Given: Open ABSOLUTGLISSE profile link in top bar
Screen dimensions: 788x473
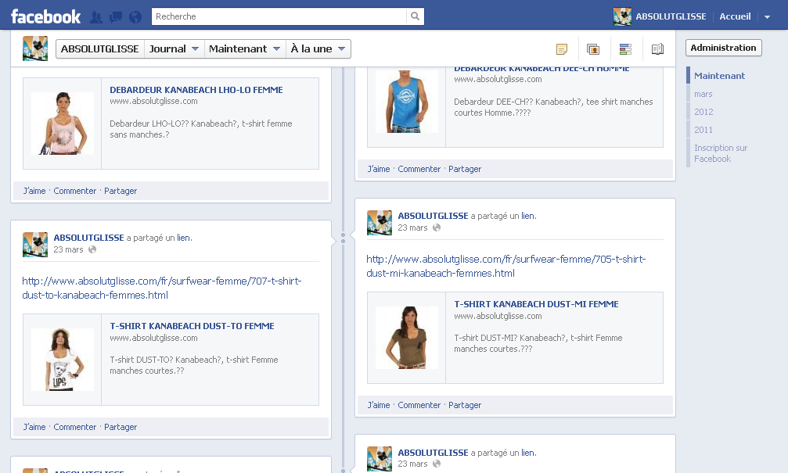Looking at the screenshot, I should (671, 16).
